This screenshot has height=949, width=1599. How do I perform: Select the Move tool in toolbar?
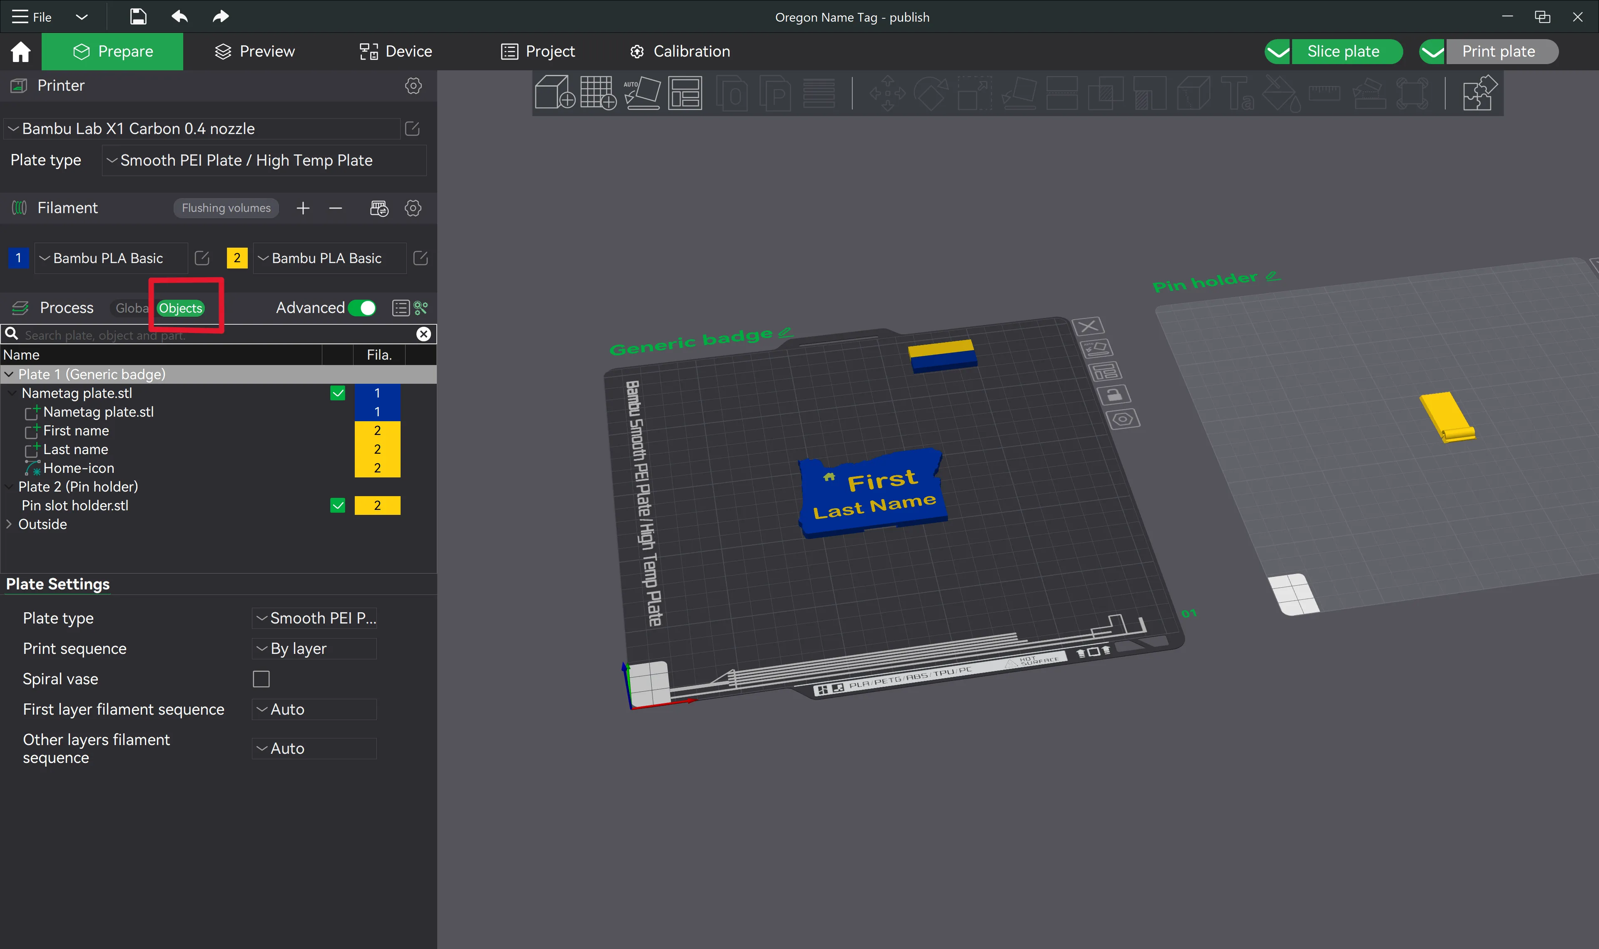click(887, 93)
